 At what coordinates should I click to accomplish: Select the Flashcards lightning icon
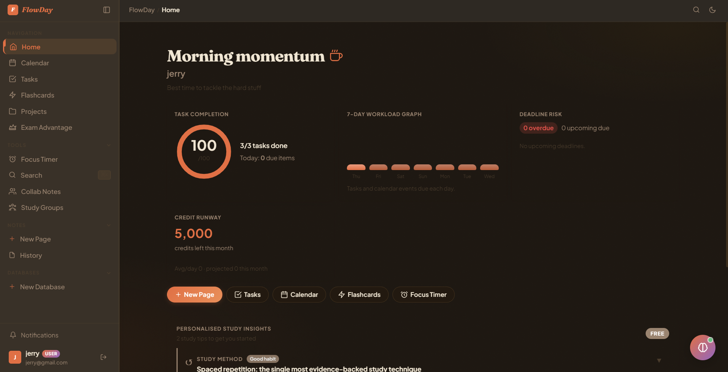click(x=13, y=95)
